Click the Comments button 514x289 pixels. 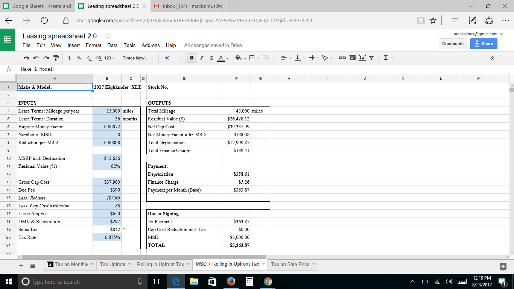(x=453, y=44)
